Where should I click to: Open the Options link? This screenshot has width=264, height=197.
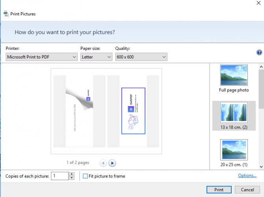tap(247, 175)
